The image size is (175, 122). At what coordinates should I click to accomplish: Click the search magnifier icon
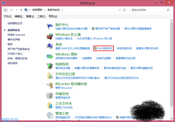(168, 10)
